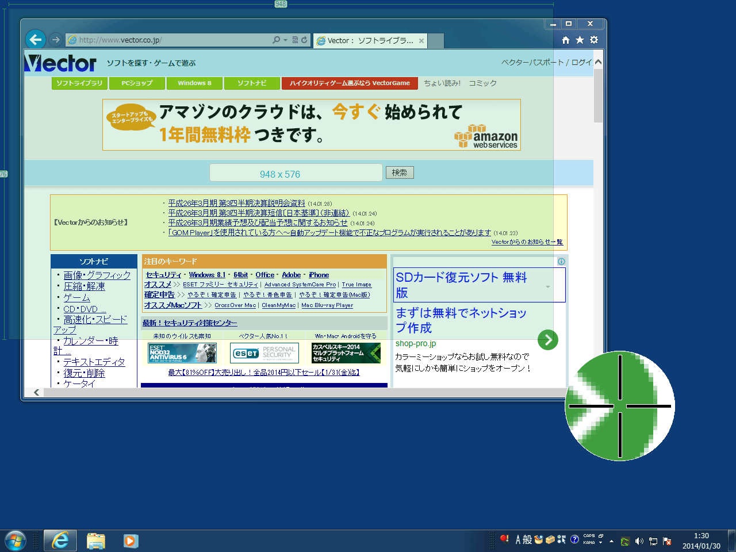Open the iPhone keyword link
Screen dimensions: 736x552
[319, 275]
